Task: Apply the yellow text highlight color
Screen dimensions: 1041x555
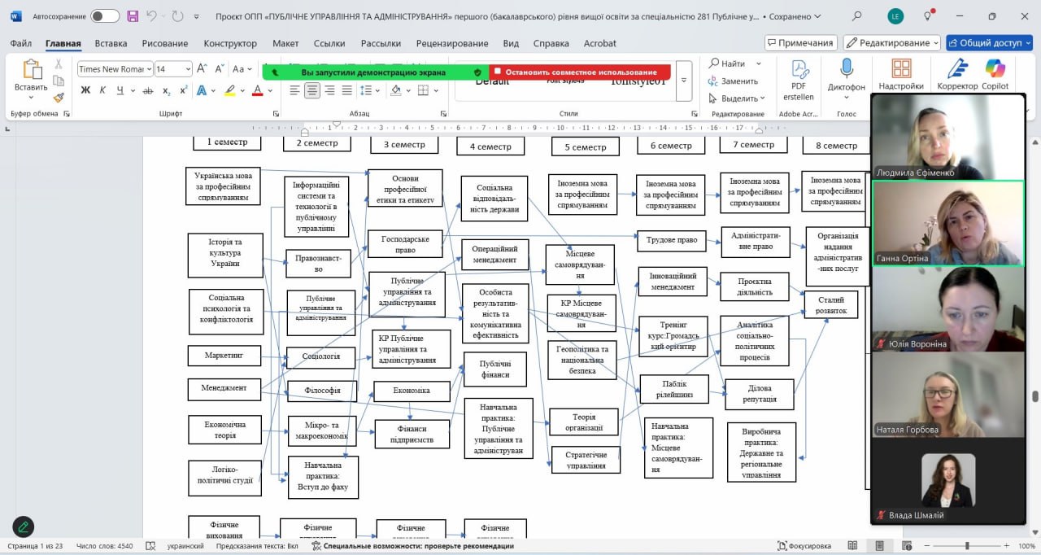Action: point(230,90)
